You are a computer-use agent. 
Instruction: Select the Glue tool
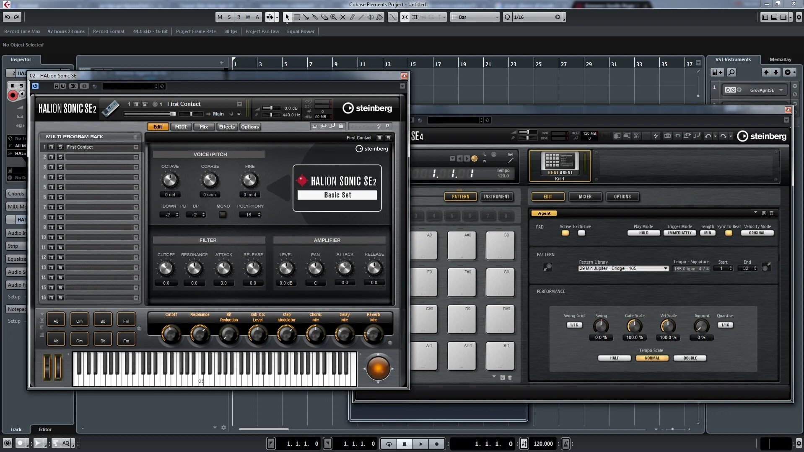315,17
